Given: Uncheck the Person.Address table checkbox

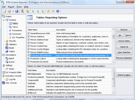Looking at the screenshot, I should [28, 37].
